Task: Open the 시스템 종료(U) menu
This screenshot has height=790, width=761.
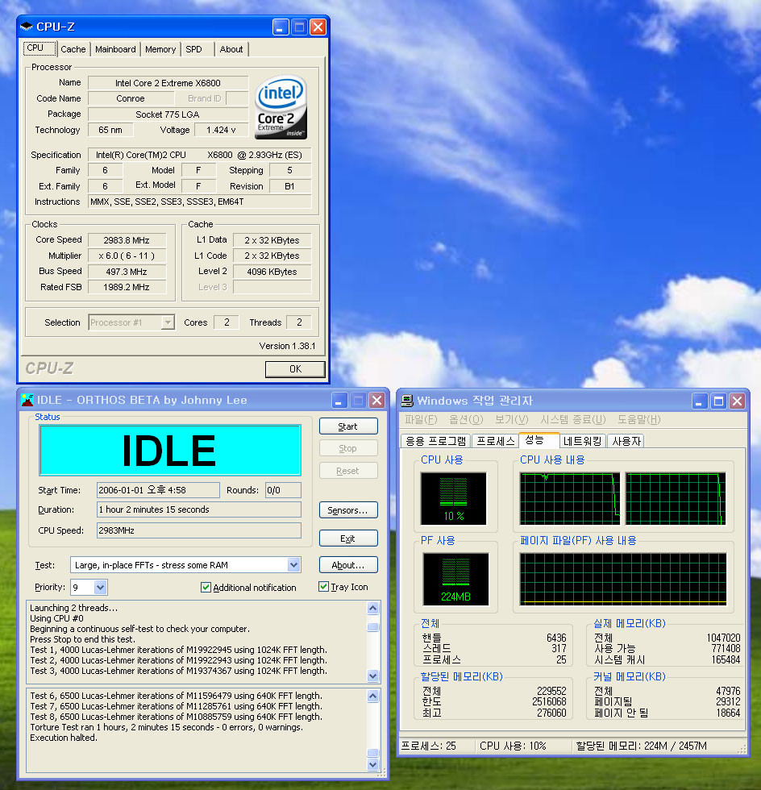Action: [x=573, y=420]
